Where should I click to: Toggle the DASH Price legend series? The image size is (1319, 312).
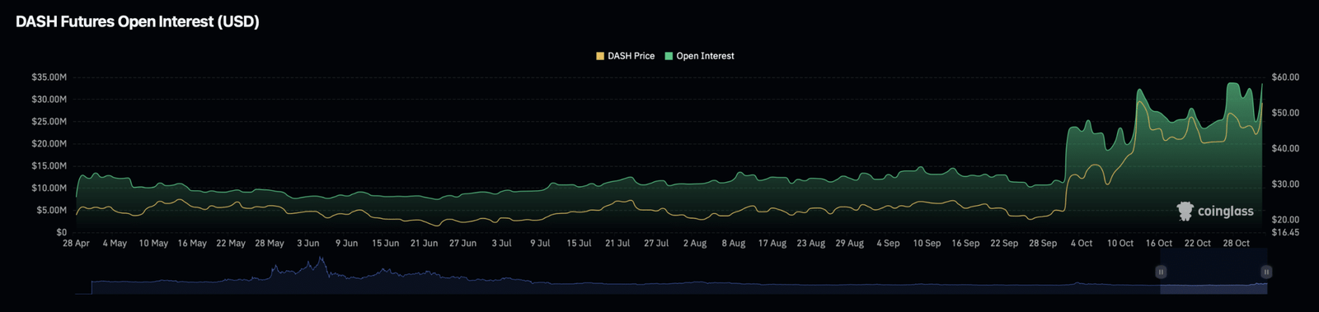pos(625,56)
